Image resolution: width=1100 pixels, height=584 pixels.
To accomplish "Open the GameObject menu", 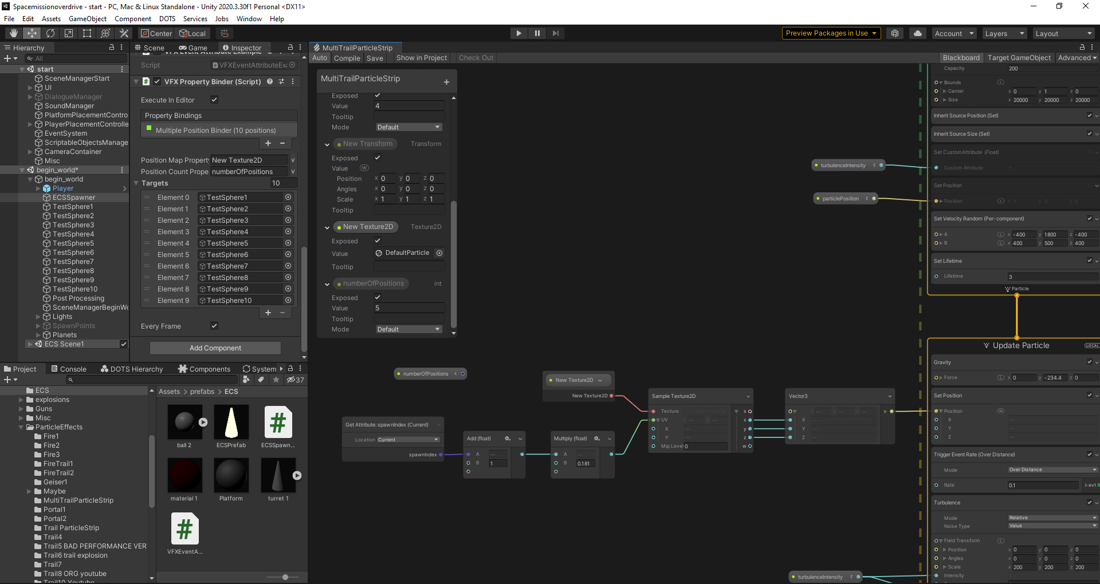I will click(87, 18).
